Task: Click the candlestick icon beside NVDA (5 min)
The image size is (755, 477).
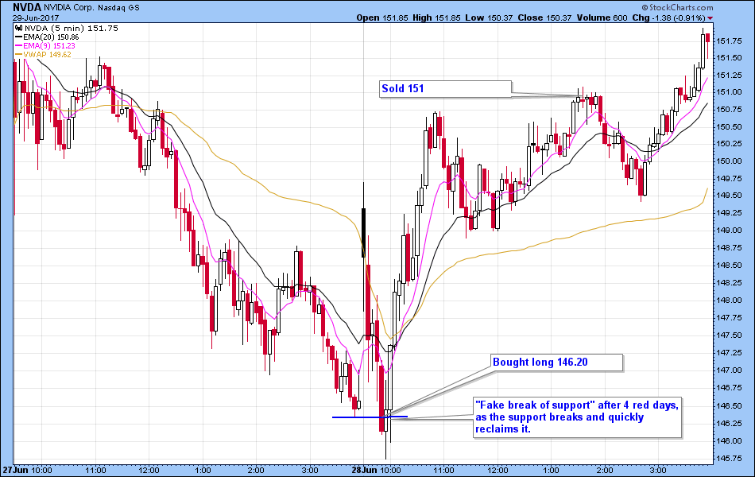Action: click(x=19, y=28)
